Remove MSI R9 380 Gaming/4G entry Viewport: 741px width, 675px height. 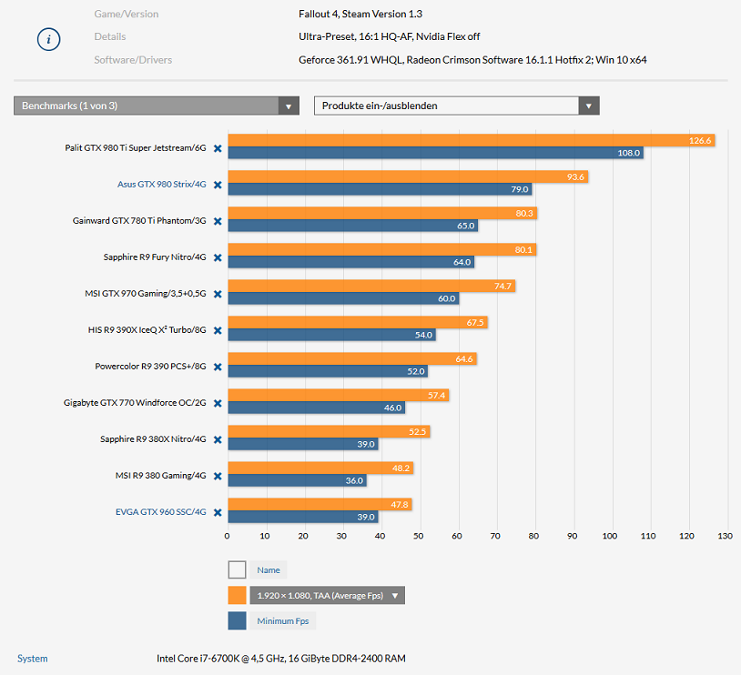click(218, 476)
